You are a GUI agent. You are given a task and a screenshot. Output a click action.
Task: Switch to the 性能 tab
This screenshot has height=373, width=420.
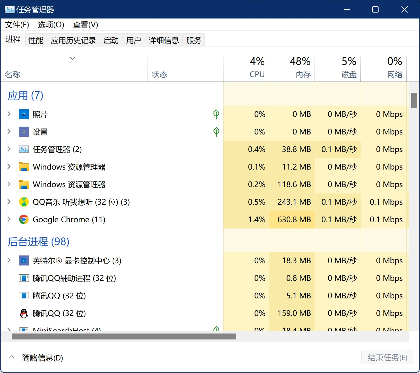36,40
